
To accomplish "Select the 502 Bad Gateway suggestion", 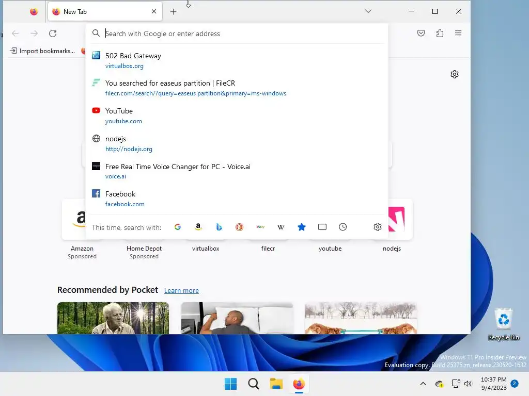I will 237,61.
